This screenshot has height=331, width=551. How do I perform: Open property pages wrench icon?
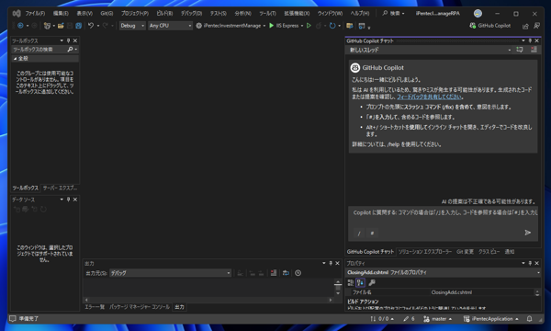coord(372,282)
